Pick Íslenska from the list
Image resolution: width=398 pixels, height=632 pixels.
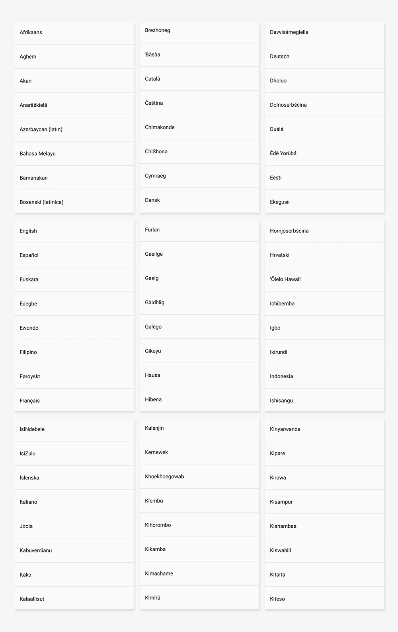[x=74, y=477]
